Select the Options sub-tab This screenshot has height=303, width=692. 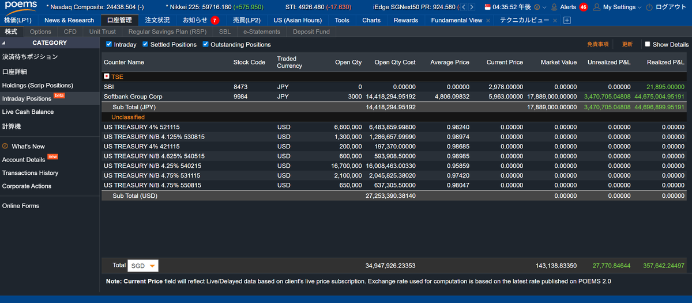click(x=40, y=32)
